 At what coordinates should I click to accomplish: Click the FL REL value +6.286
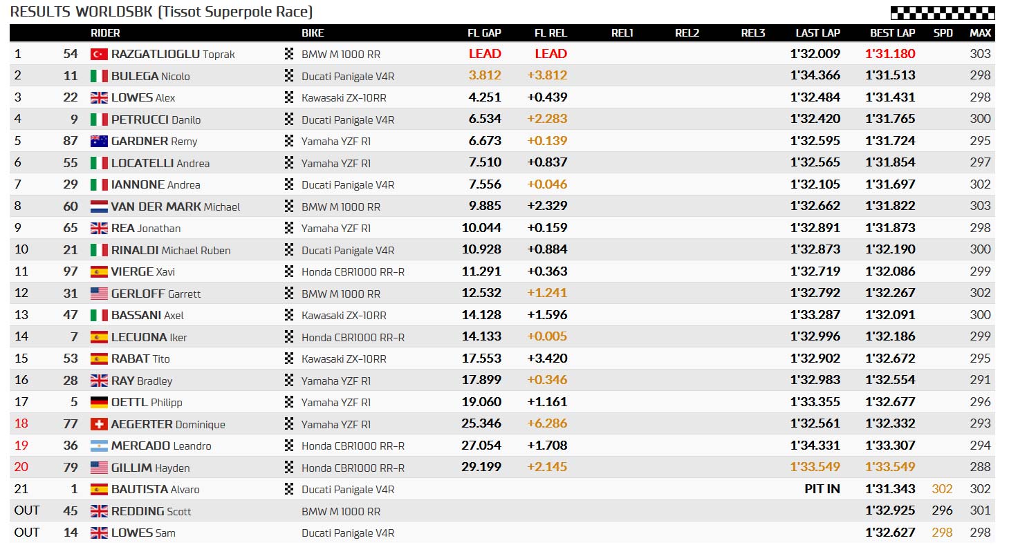pos(547,423)
